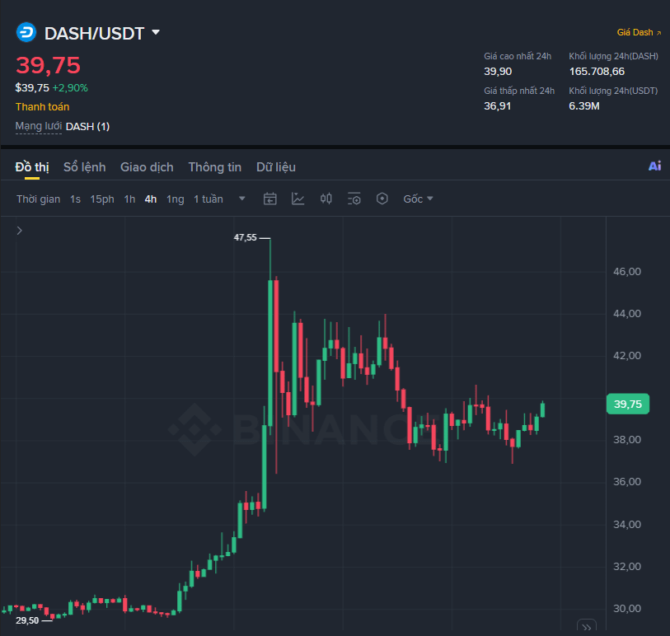Open the technical indicators chart icon
Screen dimensions: 670x636
tap(298, 199)
